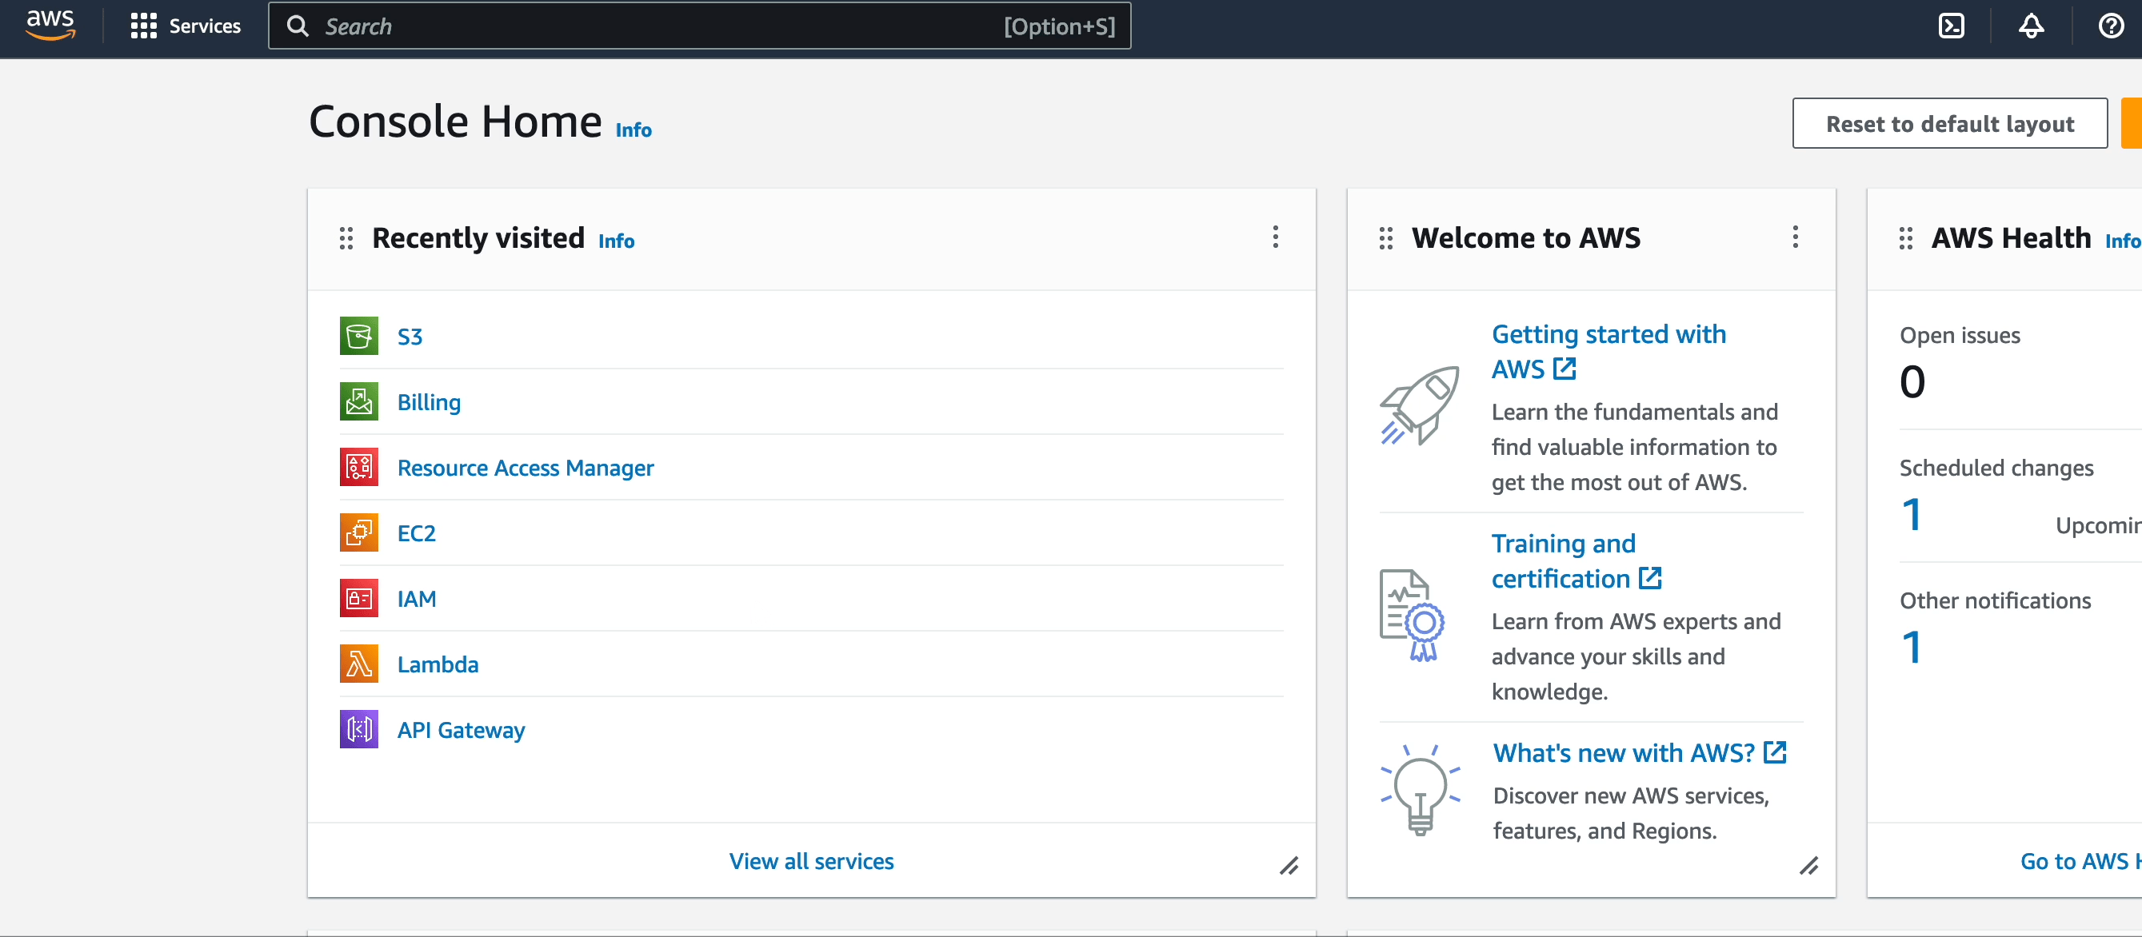The height and width of the screenshot is (937, 2142).
Task: Click the AWS logo to go home
Action: click(x=50, y=24)
